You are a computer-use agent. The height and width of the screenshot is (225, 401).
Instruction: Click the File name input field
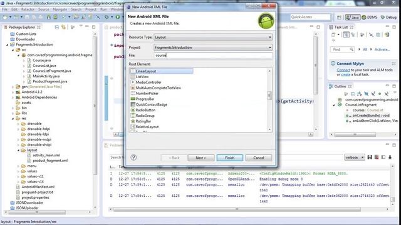[x=213, y=56]
